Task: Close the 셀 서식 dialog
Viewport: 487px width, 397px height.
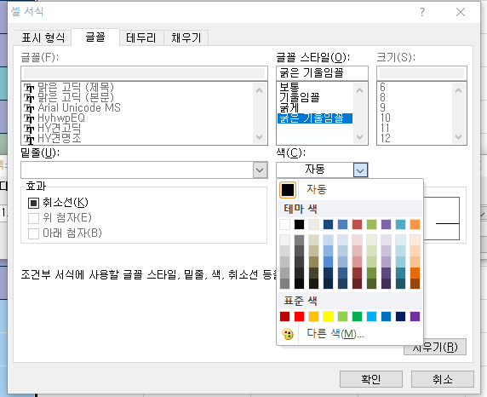Action: pyautogui.click(x=461, y=12)
